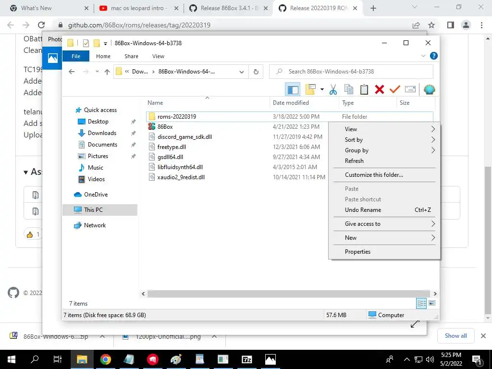Click the 86Box application icon
Viewport: 492px width, 369px height.
pyautogui.click(x=152, y=127)
